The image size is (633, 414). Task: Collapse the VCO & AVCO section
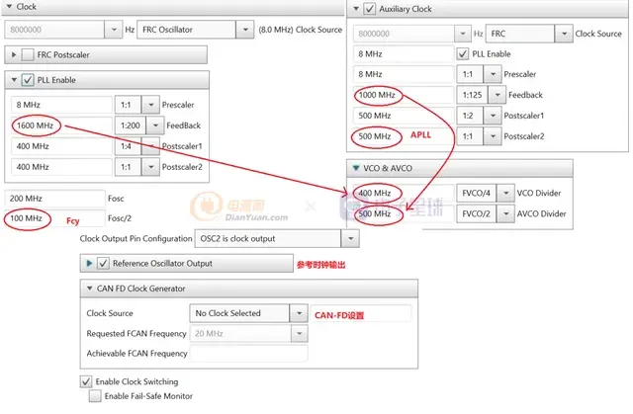[x=356, y=168]
